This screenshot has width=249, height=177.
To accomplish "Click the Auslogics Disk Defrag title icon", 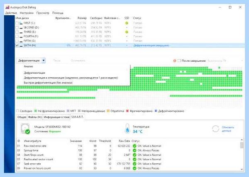I will [x=7, y=7].
